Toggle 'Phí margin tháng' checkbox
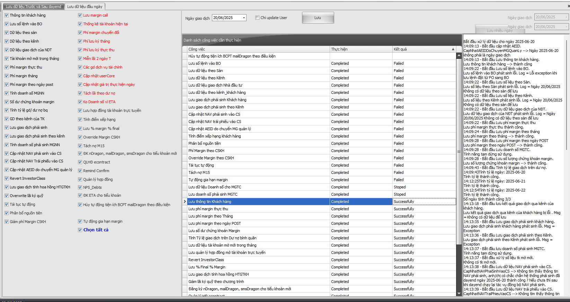The width and height of the screenshot is (570, 302). (x=7, y=76)
